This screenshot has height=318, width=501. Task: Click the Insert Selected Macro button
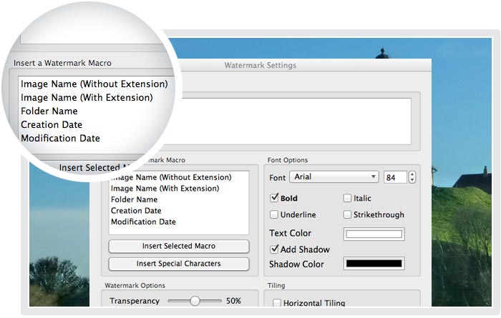(179, 247)
